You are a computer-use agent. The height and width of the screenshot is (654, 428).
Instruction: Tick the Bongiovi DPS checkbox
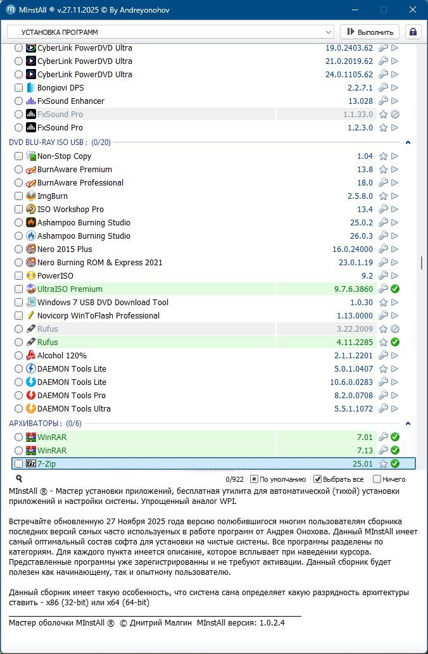click(x=18, y=88)
